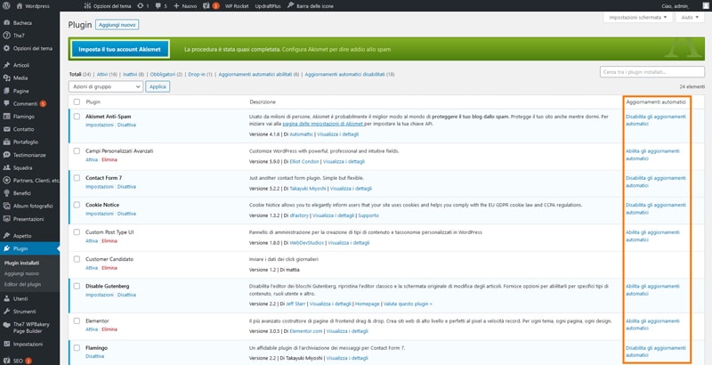Check the Cookie Notice checkbox
The image size is (712, 365).
click(x=77, y=205)
